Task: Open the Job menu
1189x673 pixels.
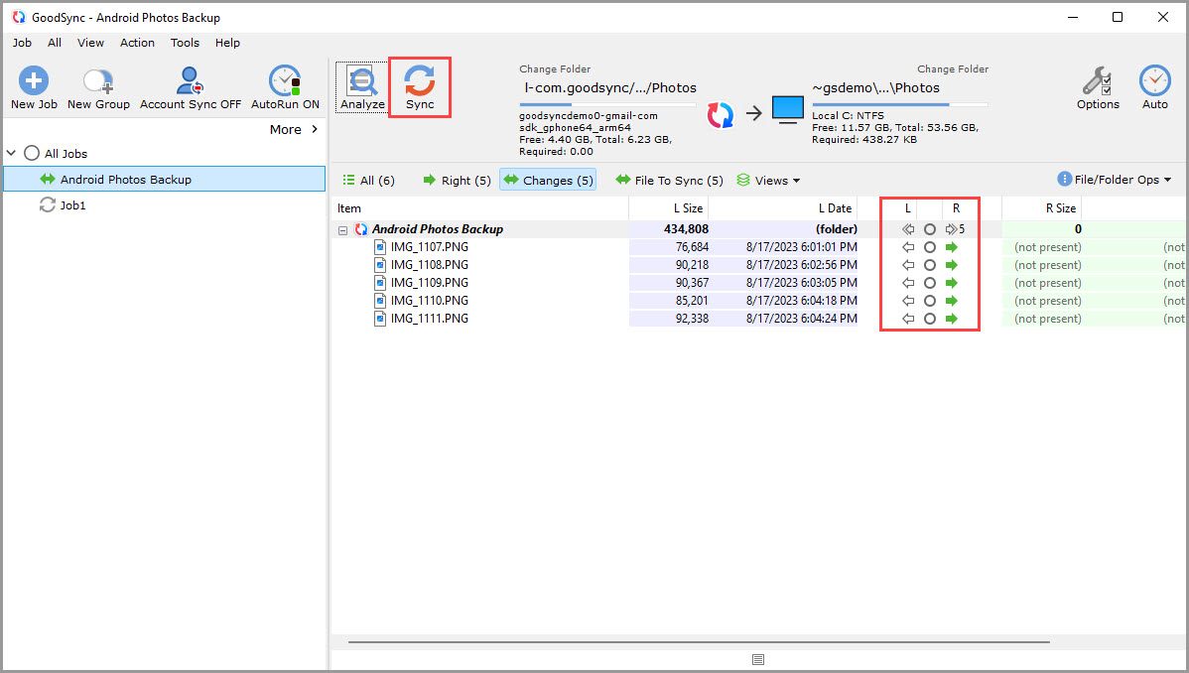Action: (22, 43)
